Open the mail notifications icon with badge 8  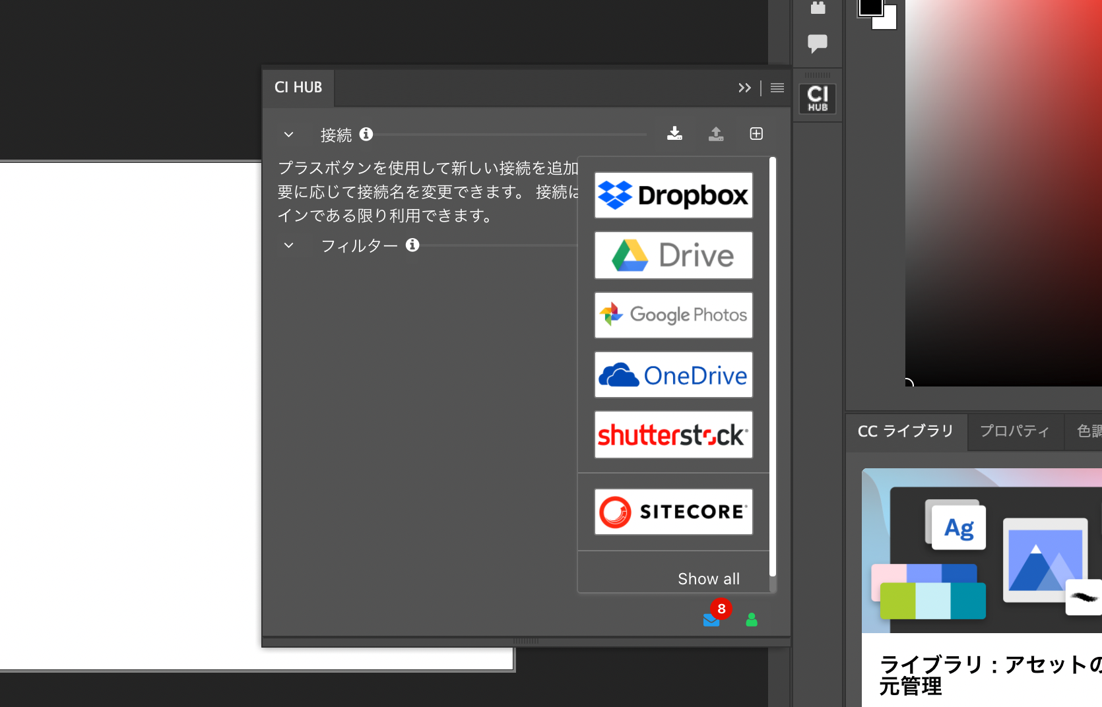(711, 619)
